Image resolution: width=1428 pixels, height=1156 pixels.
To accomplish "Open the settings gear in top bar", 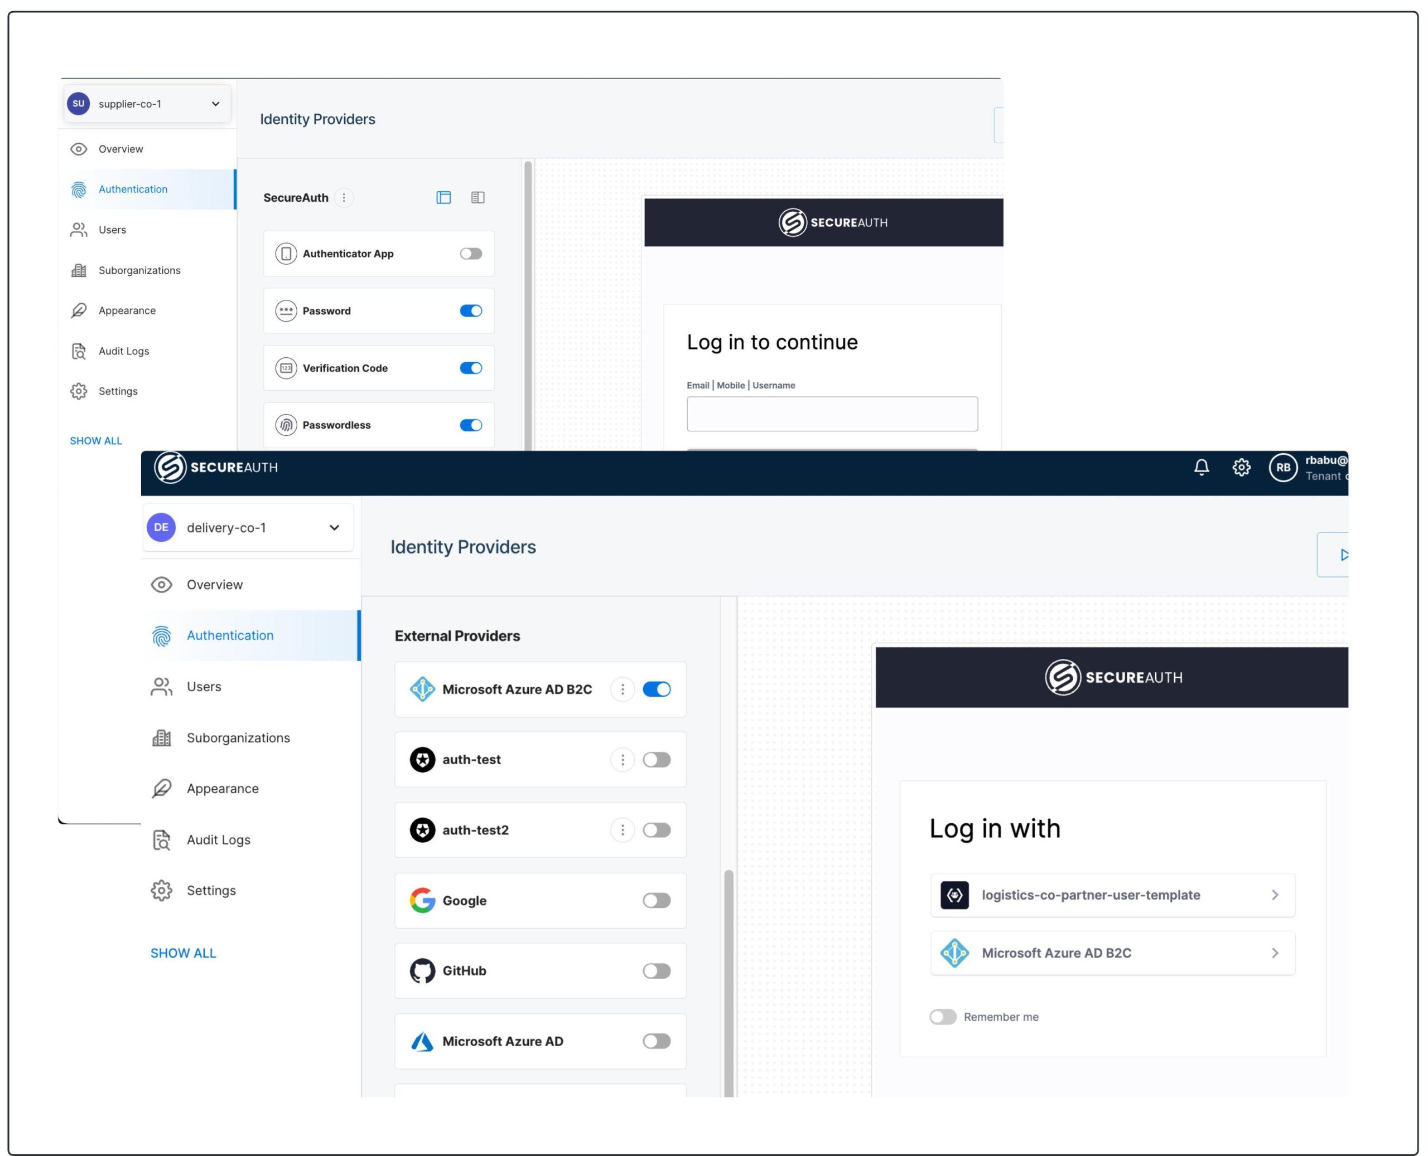I will point(1241,468).
